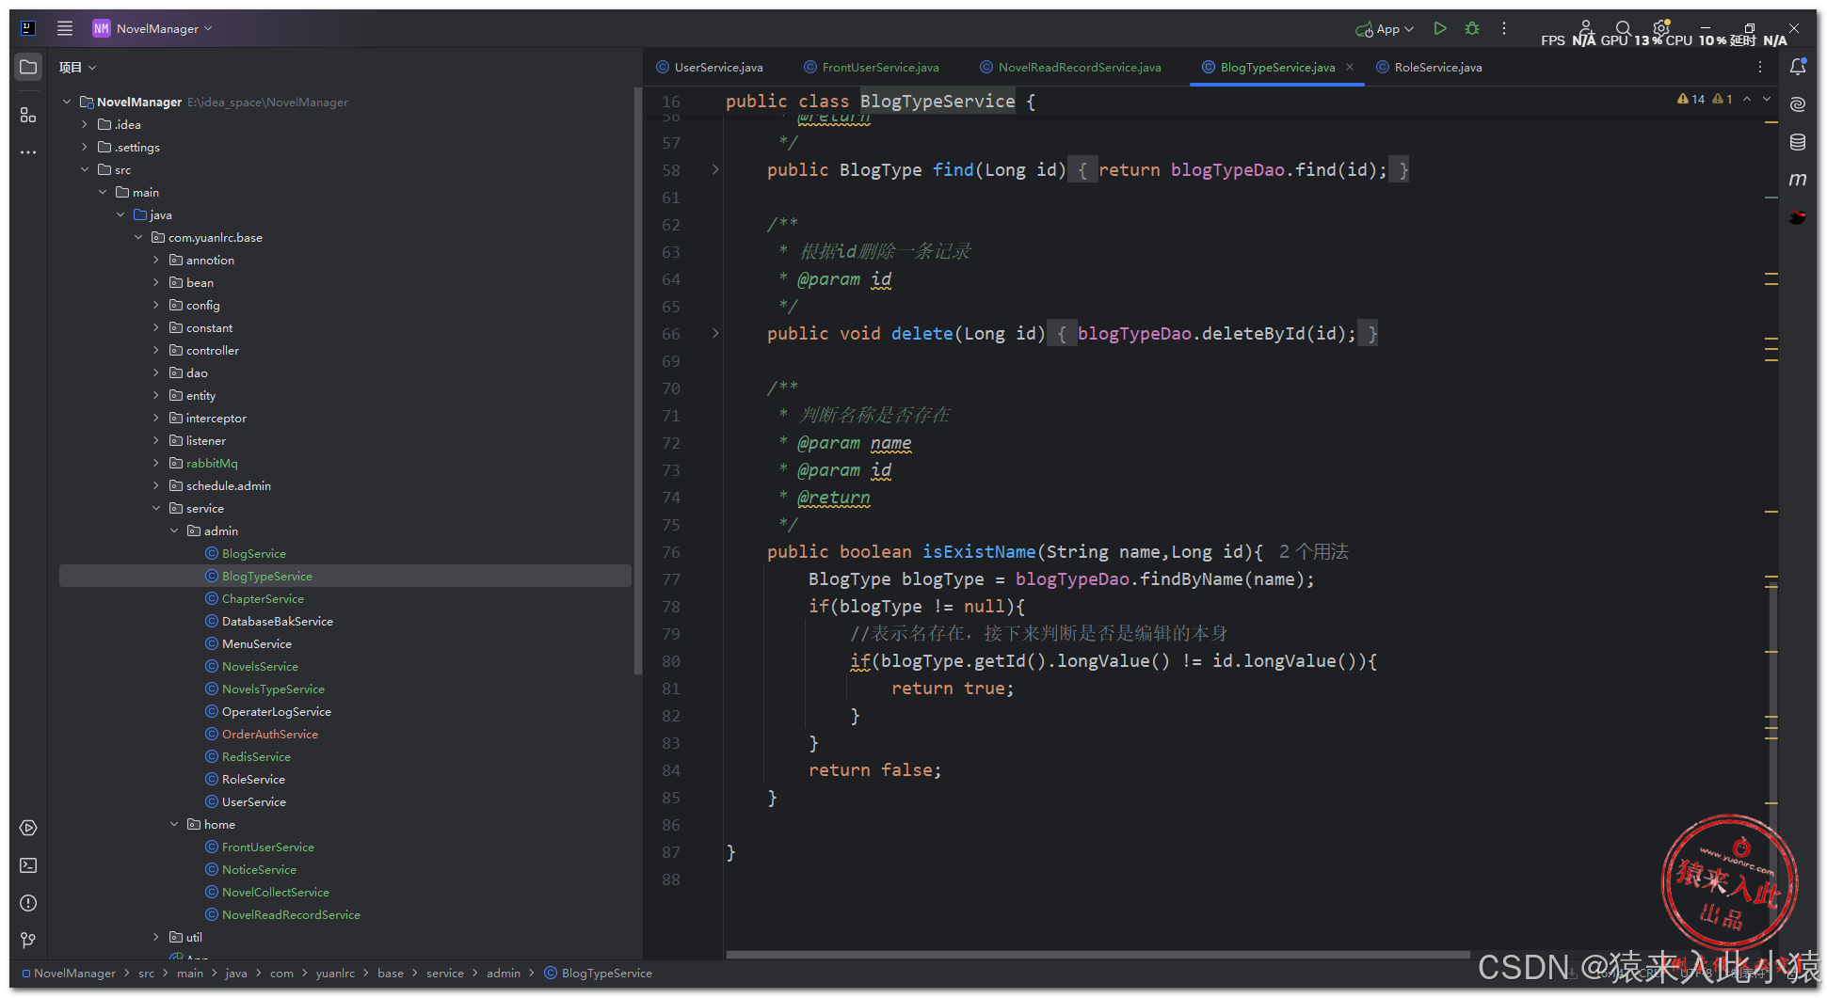Close the BlogTypeService.java tab
The image size is (1827, 998).
click(x=1350, y=67)
